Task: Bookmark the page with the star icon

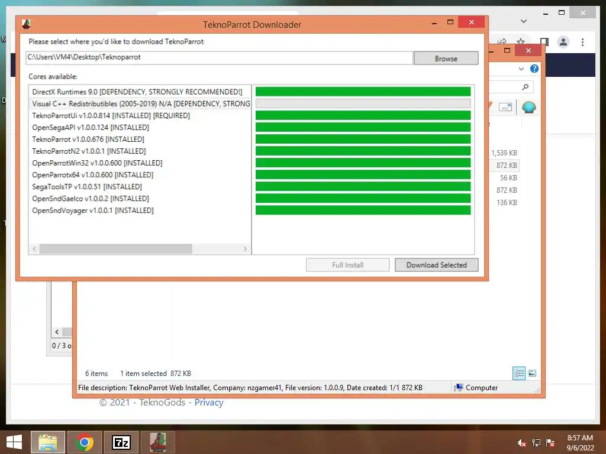Action: coord(521,41)
